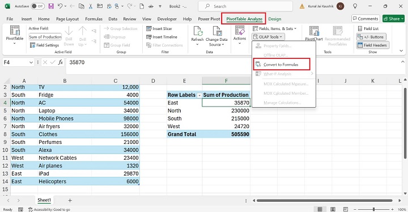Click the touch mode hand icon
This screenshot has width=408, height=212.
tap(117, 6)
